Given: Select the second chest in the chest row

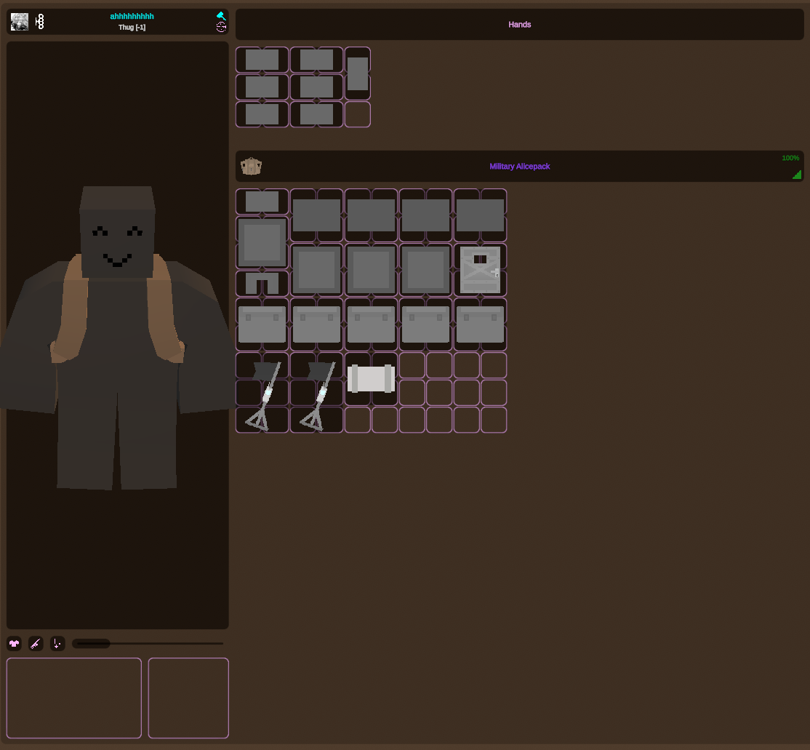Looking at the screenshot, I should coord(317,324).
